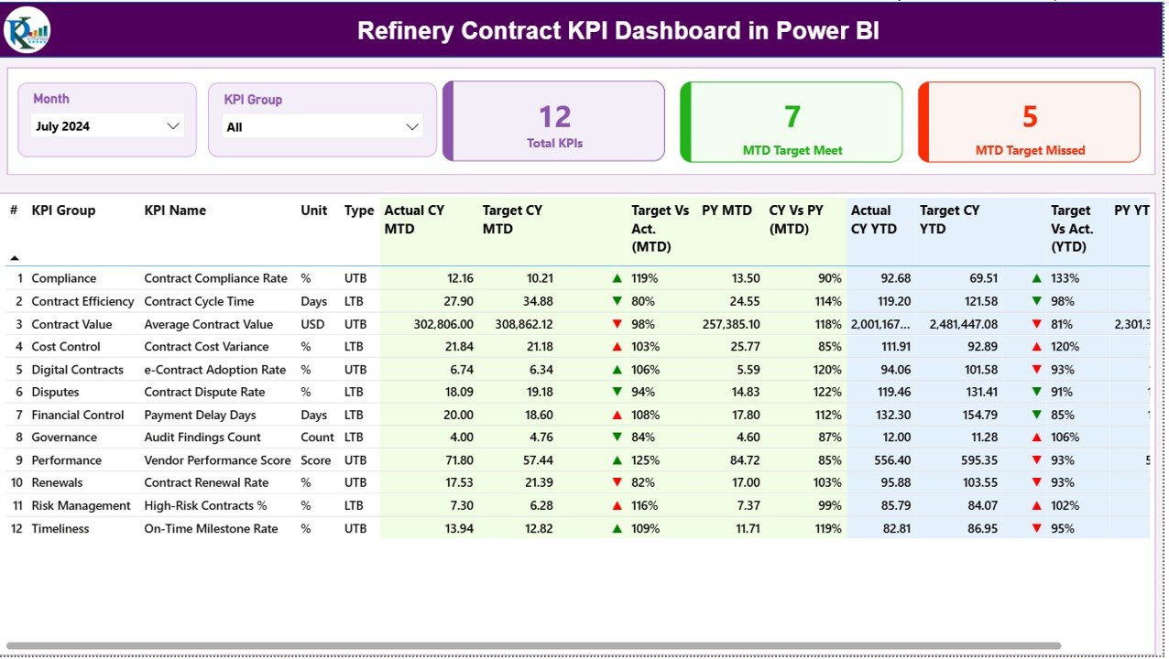Click the red YTD arrow for On-Time Milestone Rate

pos(1037,528)
